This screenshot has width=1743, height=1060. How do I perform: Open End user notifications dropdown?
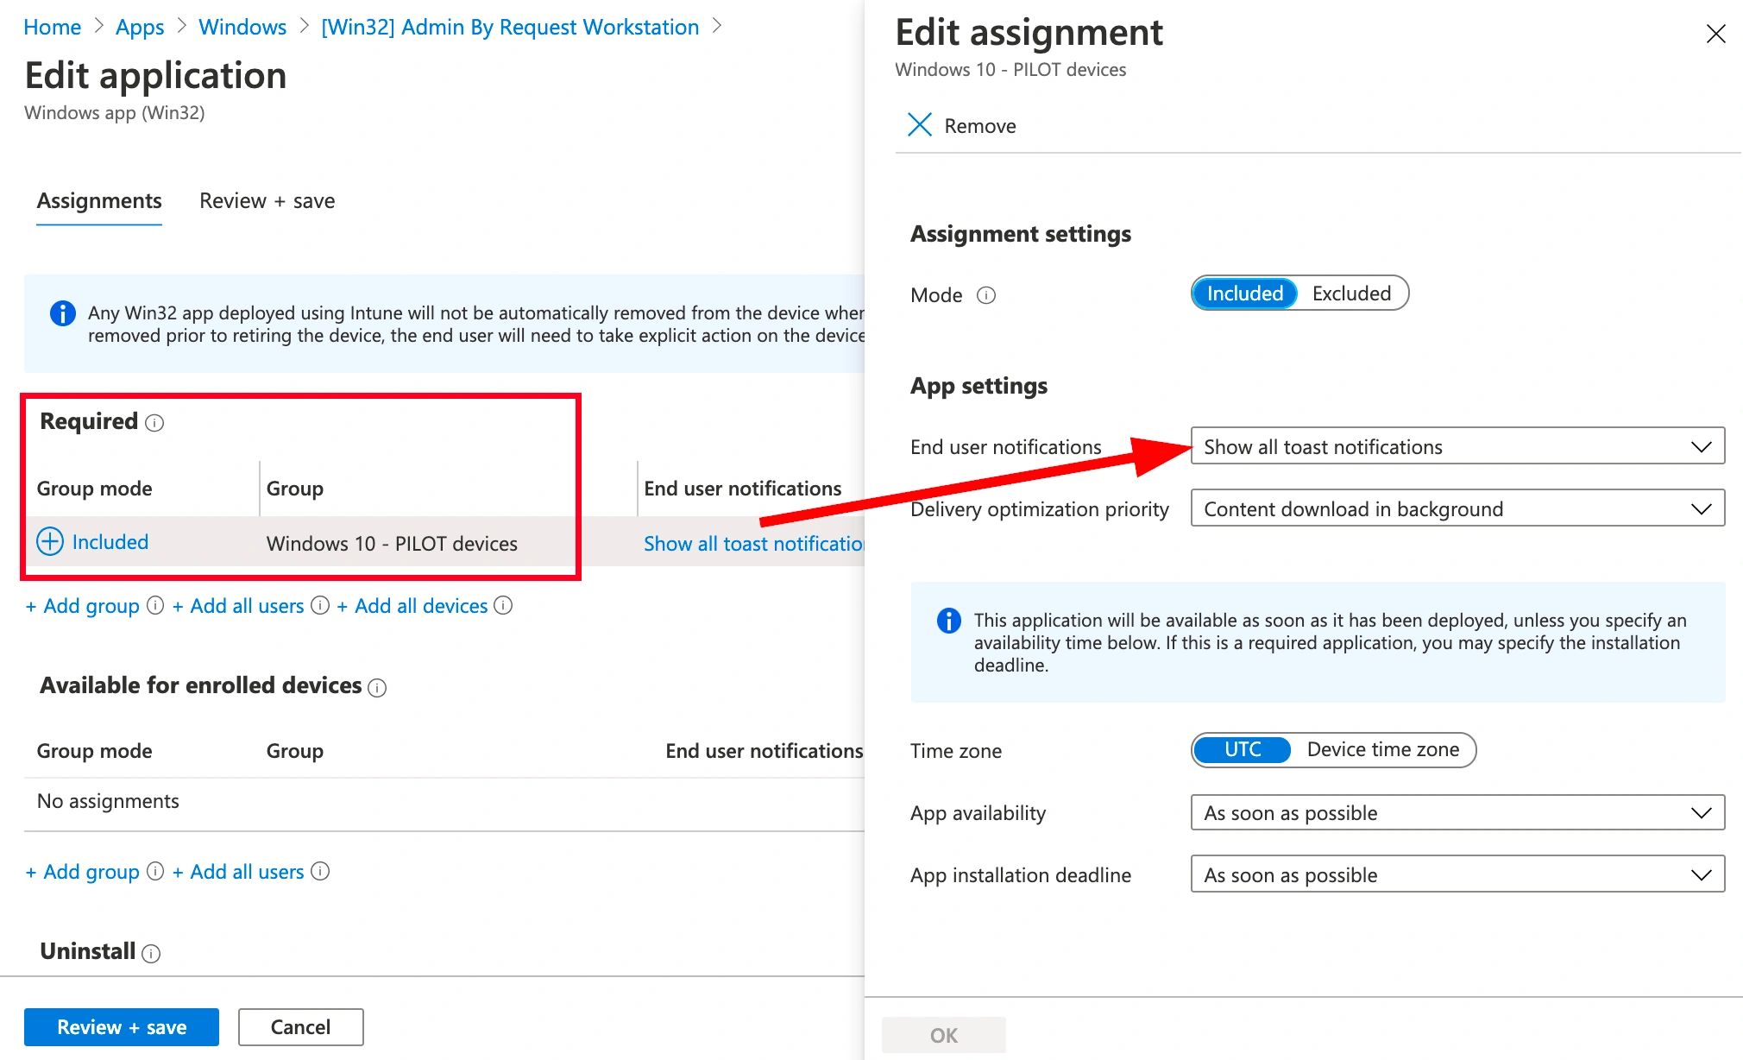point(1457,446)
